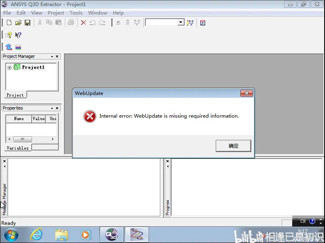Click the Properties horizontal scrollbar thumb
This screenshot has width=325, height=243.
coord(23,139)
